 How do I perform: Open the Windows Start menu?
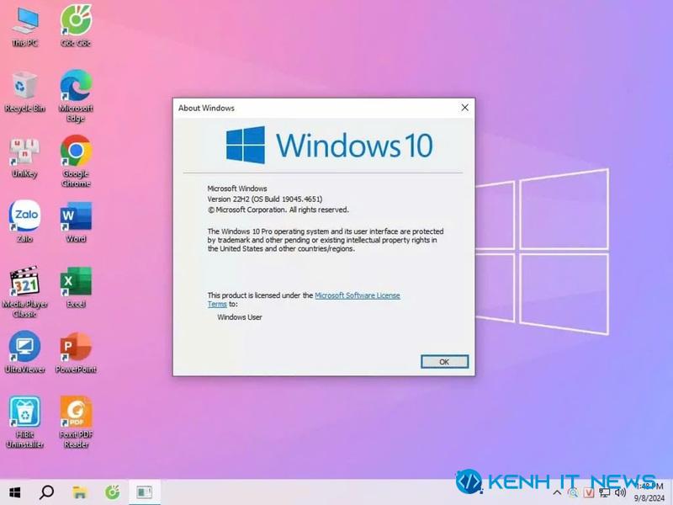pyautogui.click(x=15, y=492)
